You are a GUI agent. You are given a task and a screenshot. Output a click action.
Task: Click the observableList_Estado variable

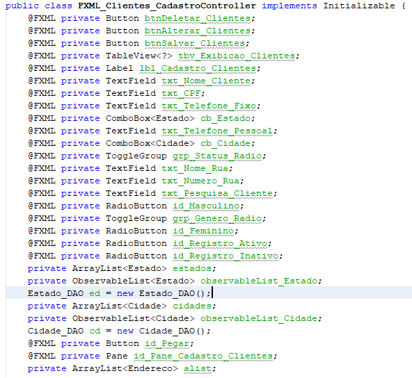tap(259, 281)
